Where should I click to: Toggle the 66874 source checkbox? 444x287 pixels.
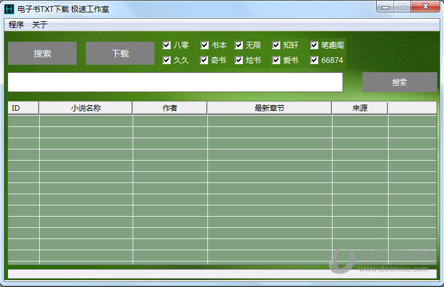[x=314, y=60]
